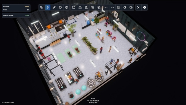The height and width of the screenshot is (105, 186).
Task: Click the Balance $1.9B readout
Action: [x=16, y=7]
